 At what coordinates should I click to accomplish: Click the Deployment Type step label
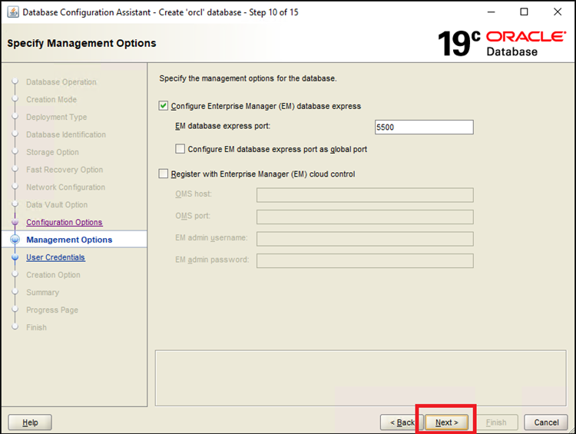57,117
